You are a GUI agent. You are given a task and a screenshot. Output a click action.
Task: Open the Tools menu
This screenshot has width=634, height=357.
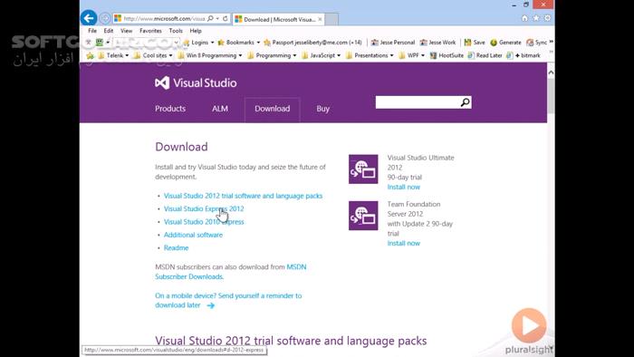click(x=176, y=31)
